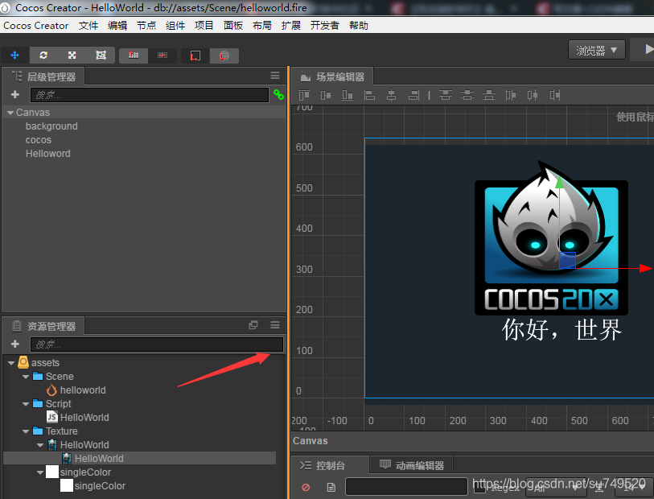Screen dimensions: 654x499
Task: Set local coordinate mode
Action: click(195, 56)
